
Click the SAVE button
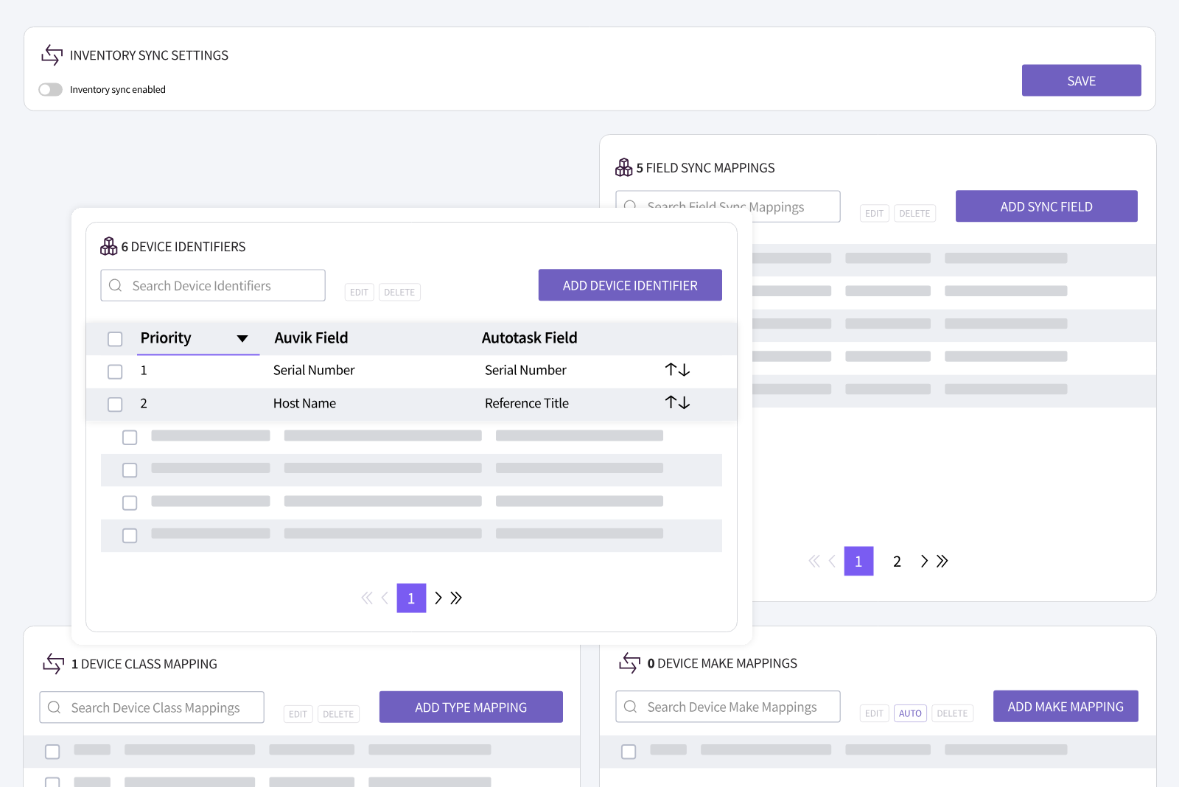[x=1081, y=80]
